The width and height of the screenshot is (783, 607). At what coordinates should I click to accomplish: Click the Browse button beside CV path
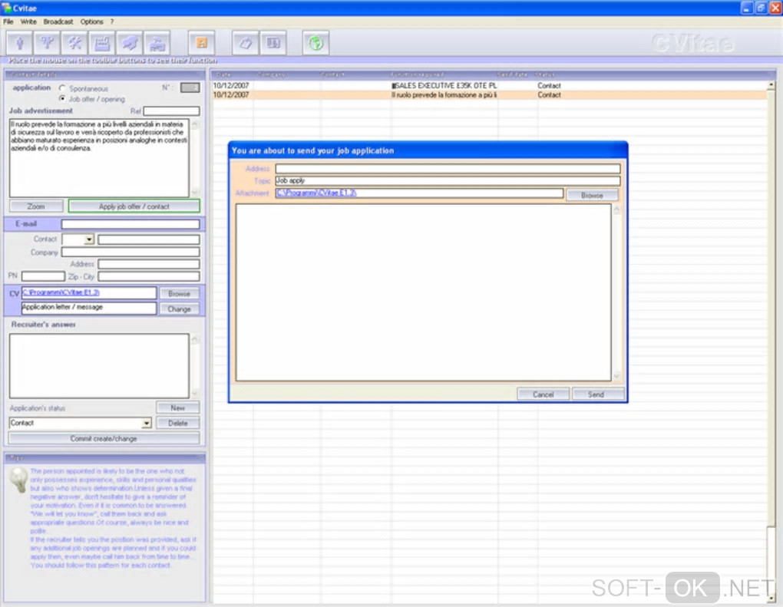(180, 293)
